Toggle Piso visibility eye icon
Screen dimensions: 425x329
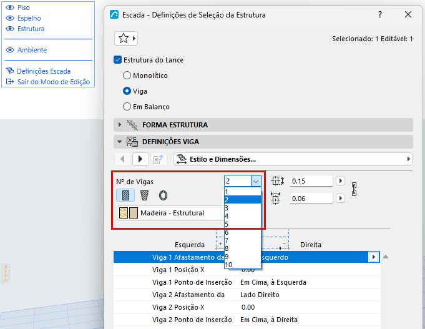click(x=10, y=7)
